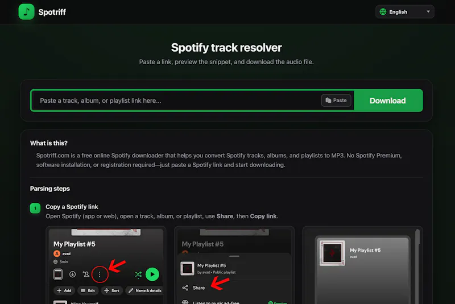
Task: Click the add-collaborator person icon in first tutorial image
Action: pos(86,274)
